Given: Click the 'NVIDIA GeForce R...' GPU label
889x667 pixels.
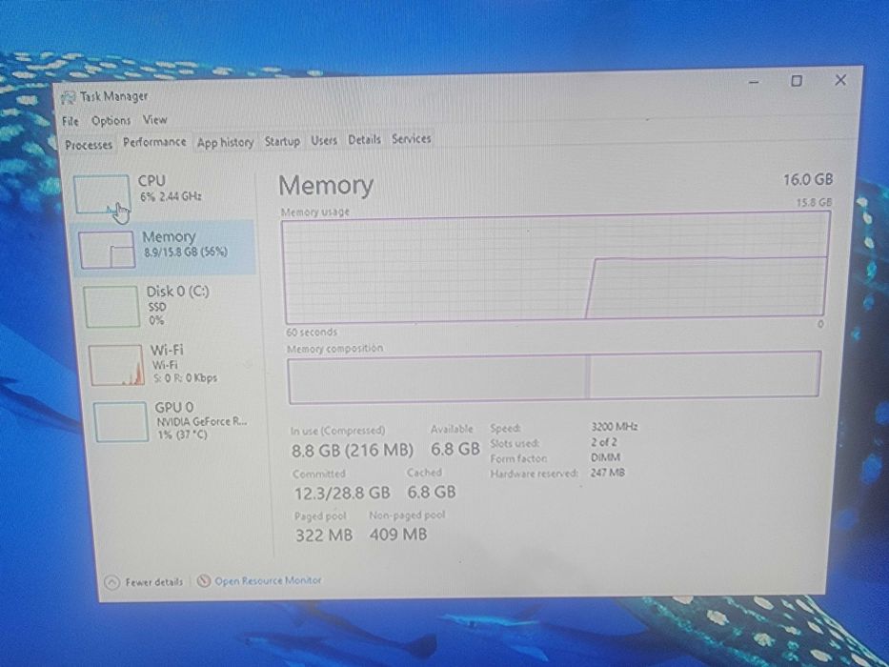Looking at the screenshot, I should tap(201, 422).
